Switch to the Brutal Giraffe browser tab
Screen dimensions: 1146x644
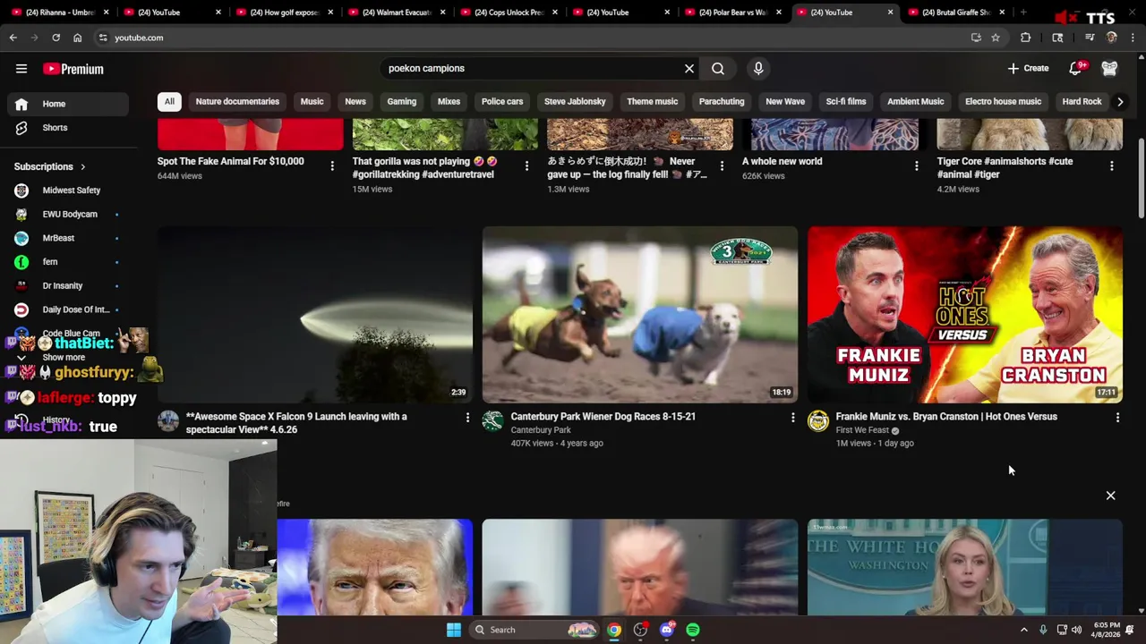click(956, 13)
